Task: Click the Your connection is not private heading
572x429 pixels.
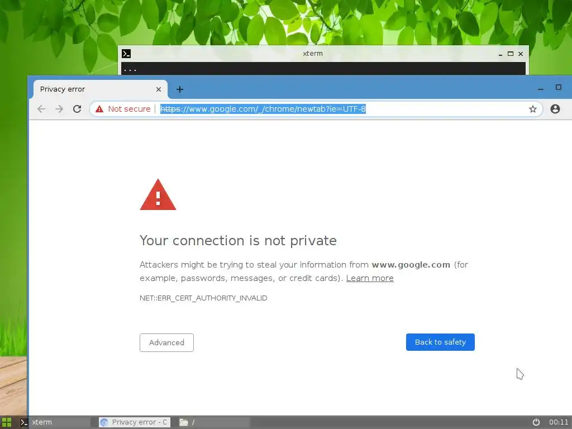Action: pyautogui.click(x=238, y=241)
